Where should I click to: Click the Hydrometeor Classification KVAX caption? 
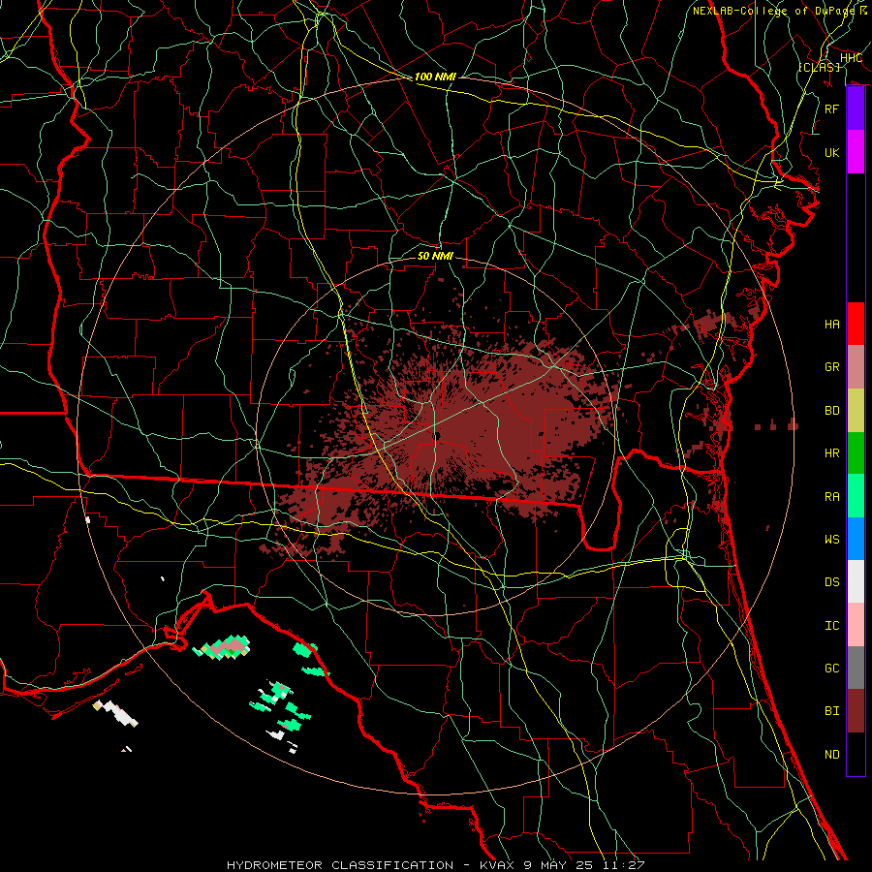436,865
